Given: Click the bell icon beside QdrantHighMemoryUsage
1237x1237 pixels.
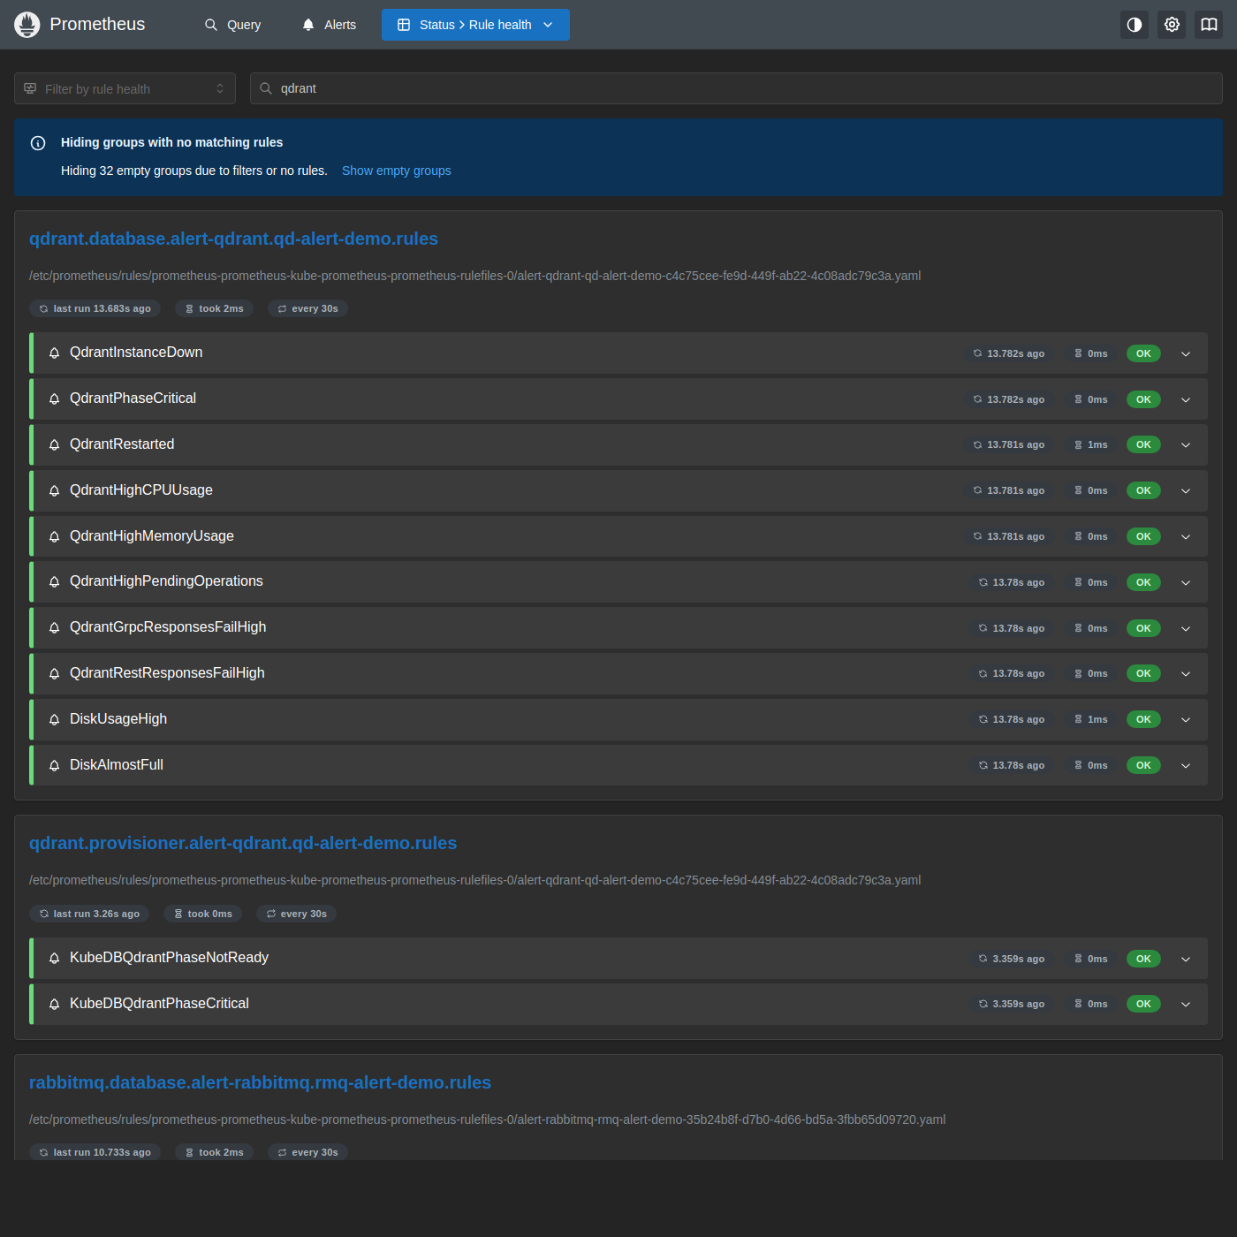Looking at the screenshot, I should click(54, 536).
